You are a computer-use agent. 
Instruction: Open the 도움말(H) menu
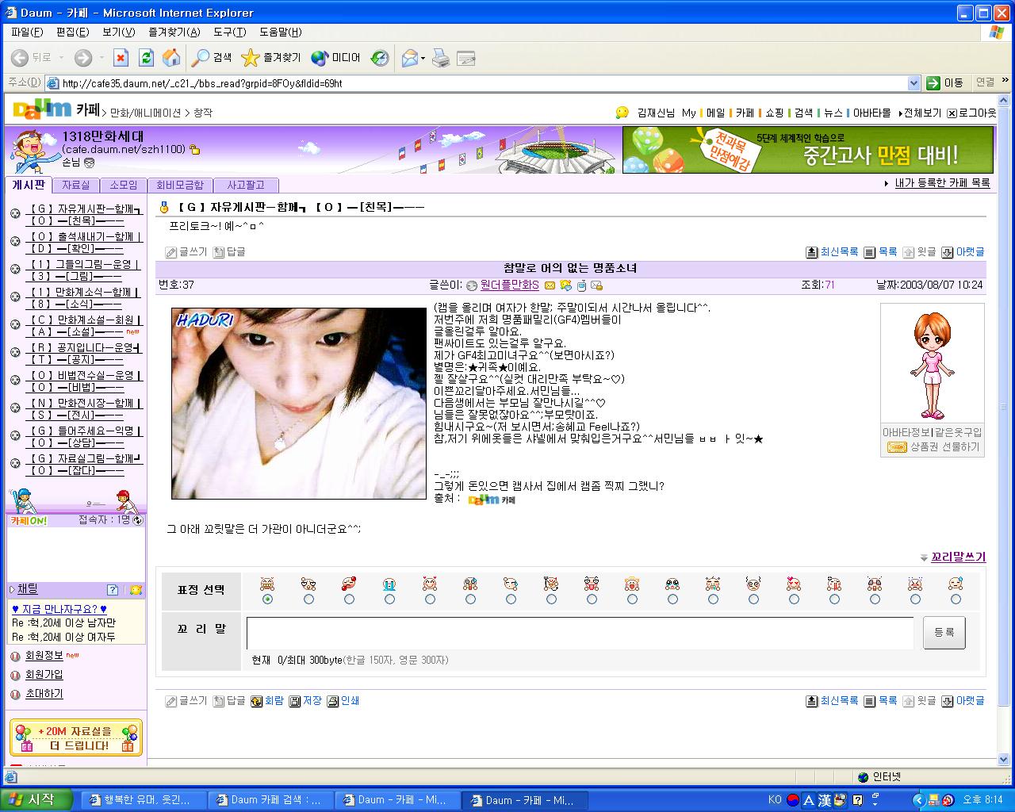[280, 32]
